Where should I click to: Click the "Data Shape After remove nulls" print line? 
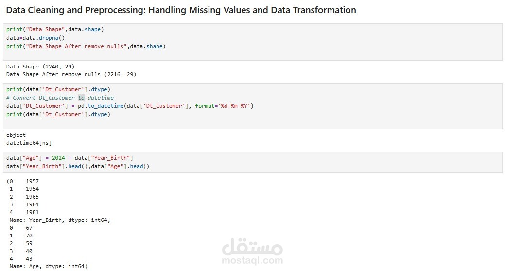point(86,46)
